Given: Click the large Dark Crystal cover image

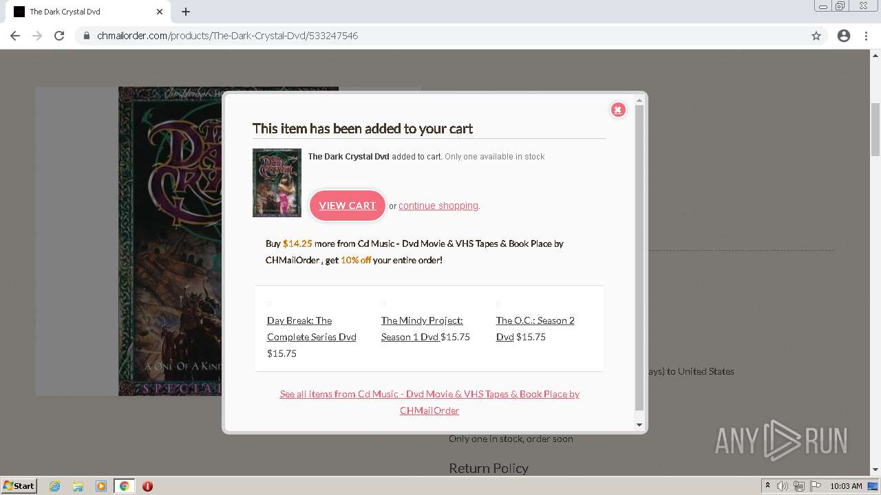Looking at the screenshot, I should (228, 241).
